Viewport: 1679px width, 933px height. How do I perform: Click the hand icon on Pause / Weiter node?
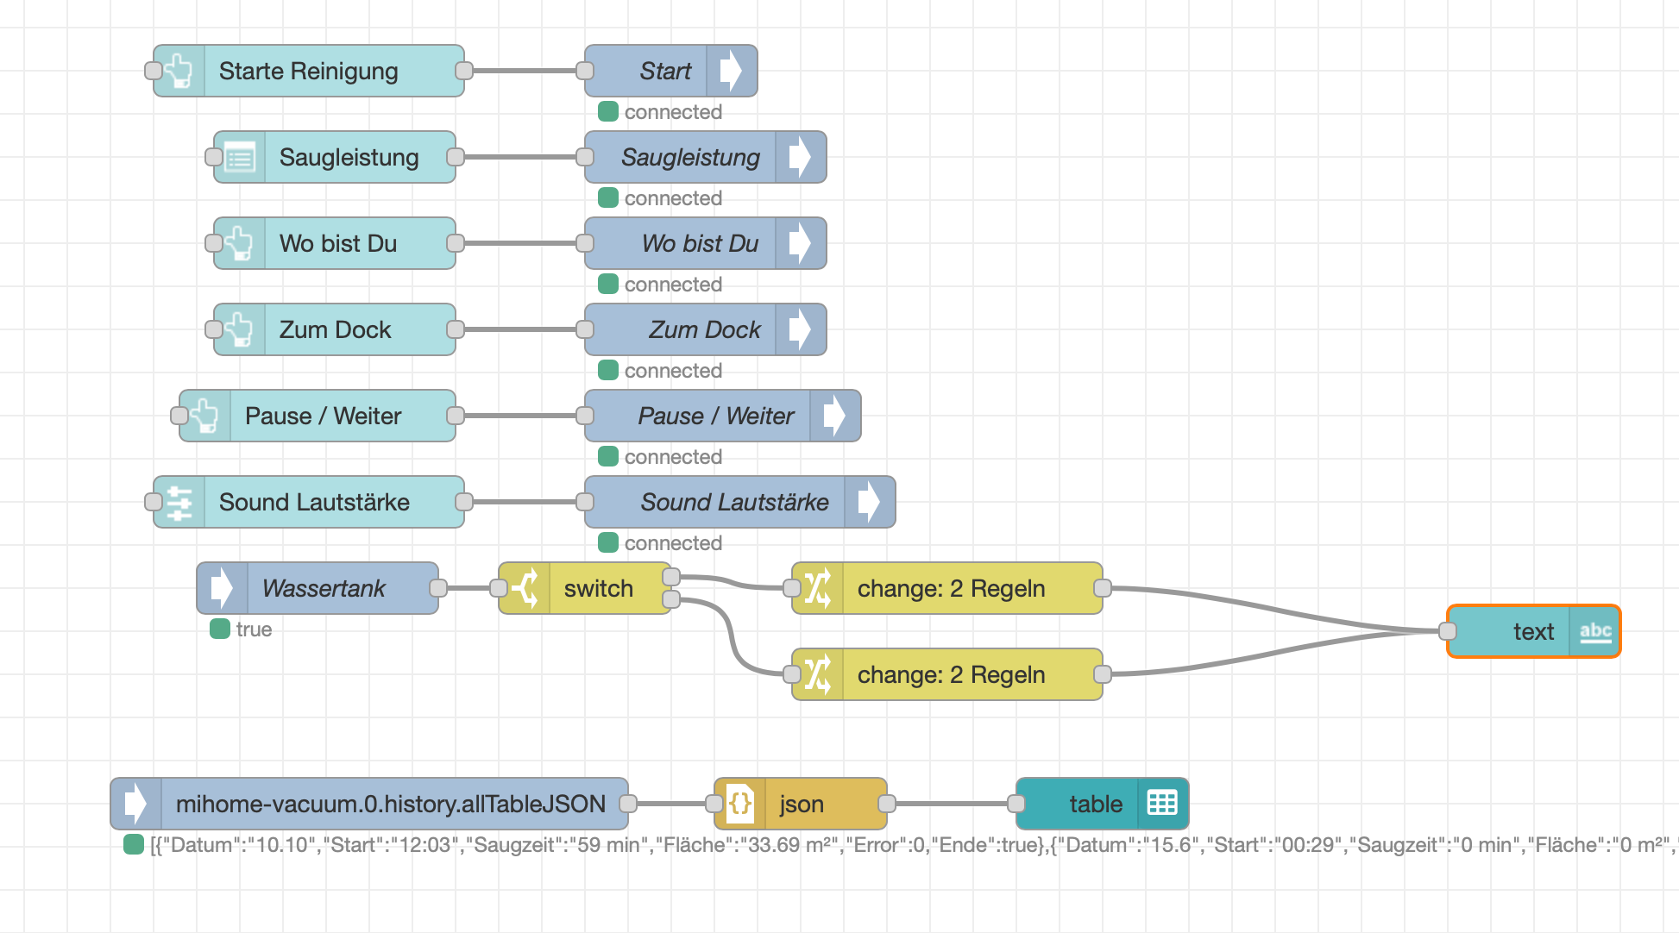coord(205,416)
